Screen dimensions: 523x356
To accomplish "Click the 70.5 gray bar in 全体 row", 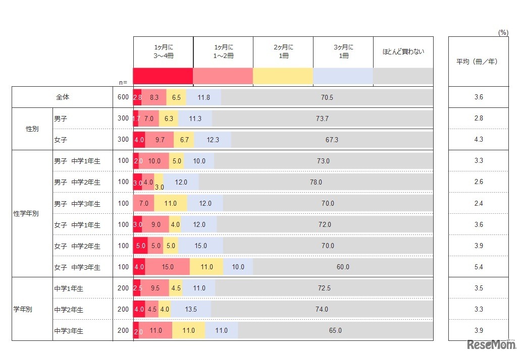I will tap(327, 97).
